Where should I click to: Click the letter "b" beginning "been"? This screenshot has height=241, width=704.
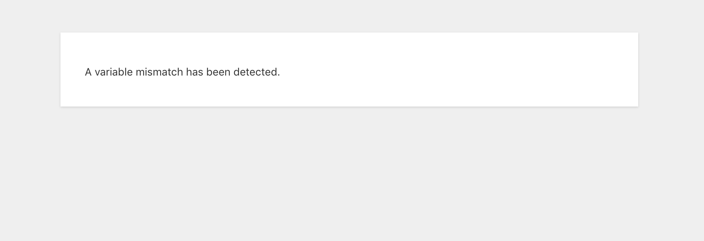(209, 72)
